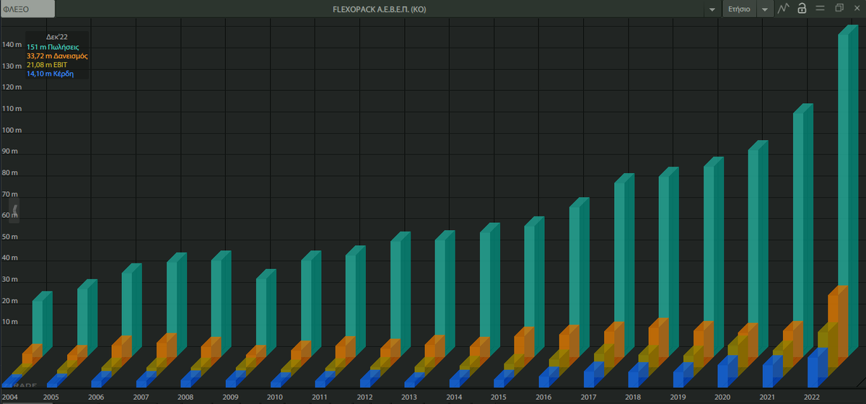Open dropdown arrow next to FLEXOPACK title
The width and height of the screenshot is (866, 404).
(712, 9)
